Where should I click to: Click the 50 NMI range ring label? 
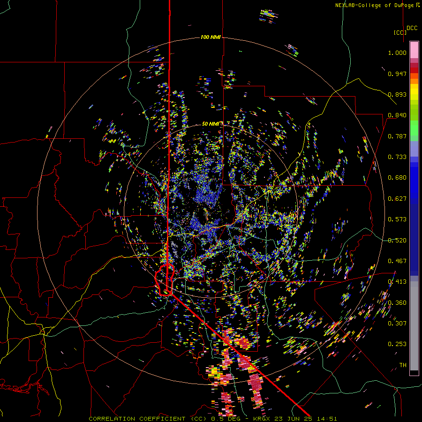click(x=211, y=124)
